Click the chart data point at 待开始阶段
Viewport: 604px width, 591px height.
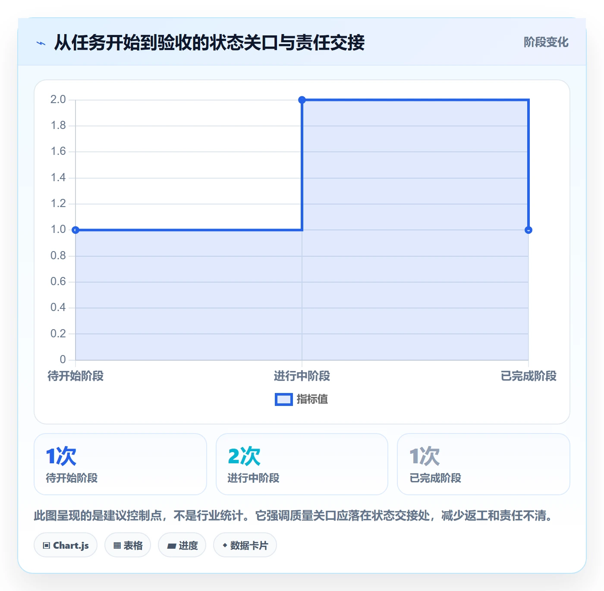[75, 230]
